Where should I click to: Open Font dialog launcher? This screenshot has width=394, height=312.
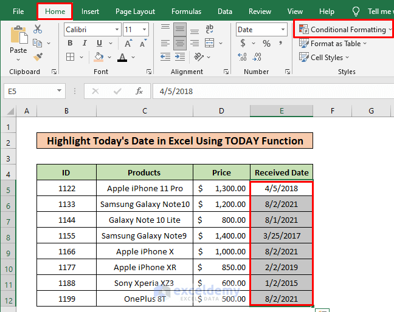tap(149, 72)
